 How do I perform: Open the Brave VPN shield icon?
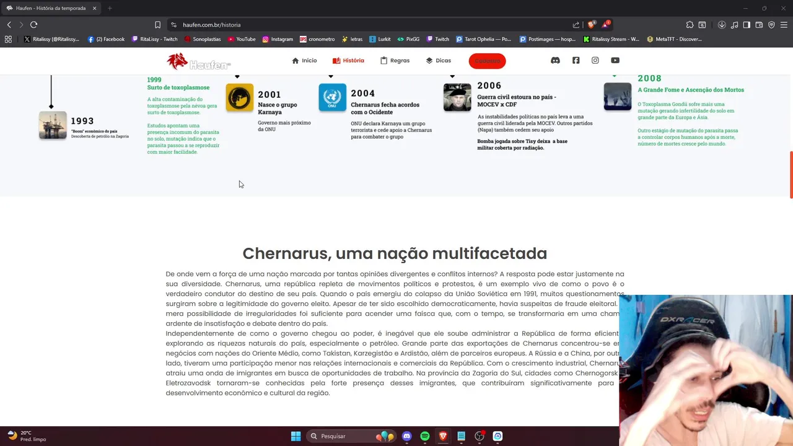coord(771,25)
